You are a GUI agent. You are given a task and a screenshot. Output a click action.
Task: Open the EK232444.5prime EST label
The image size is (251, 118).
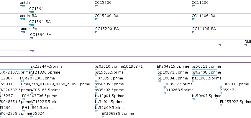point(46,67)
